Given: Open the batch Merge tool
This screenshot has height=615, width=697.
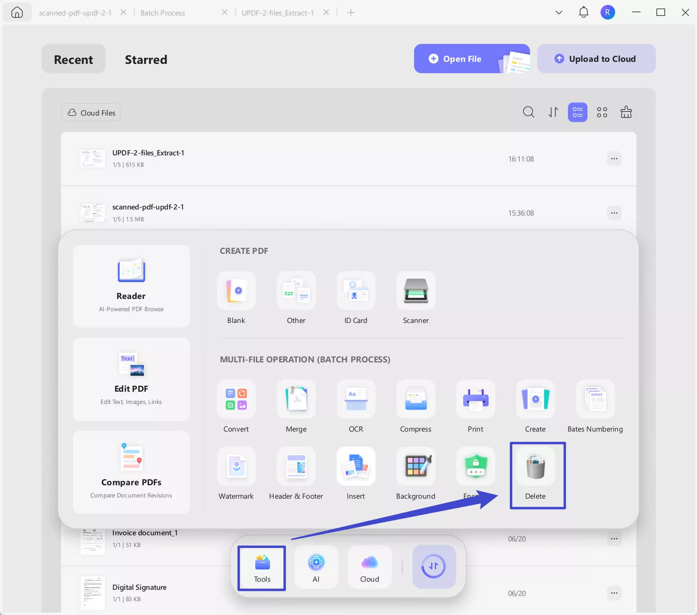Looking at the screenshot, I should [x=296, y=399].
